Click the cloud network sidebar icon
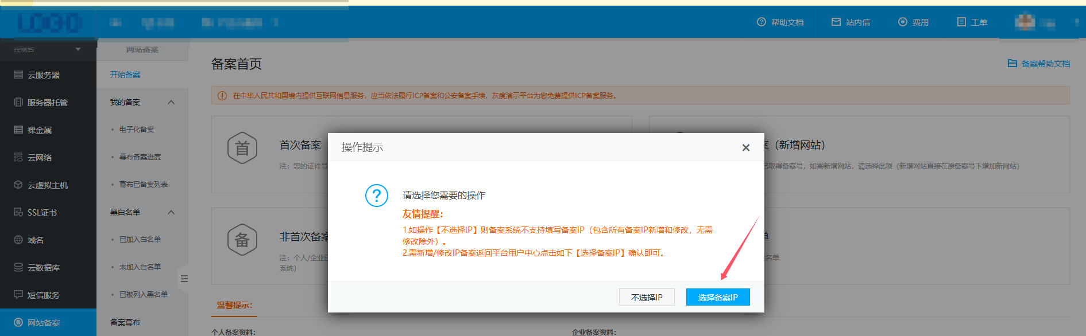 coord(18,158)
